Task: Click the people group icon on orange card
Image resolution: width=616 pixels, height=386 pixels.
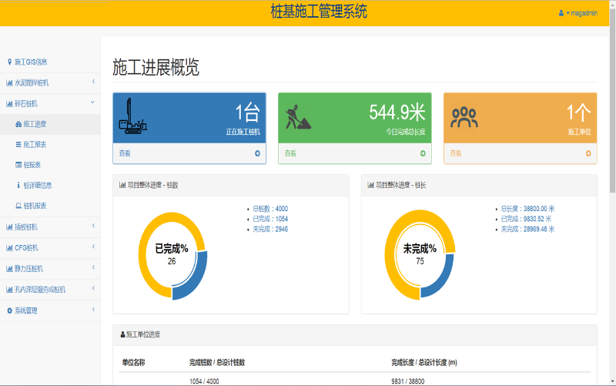Action: [x=464, y=117]
